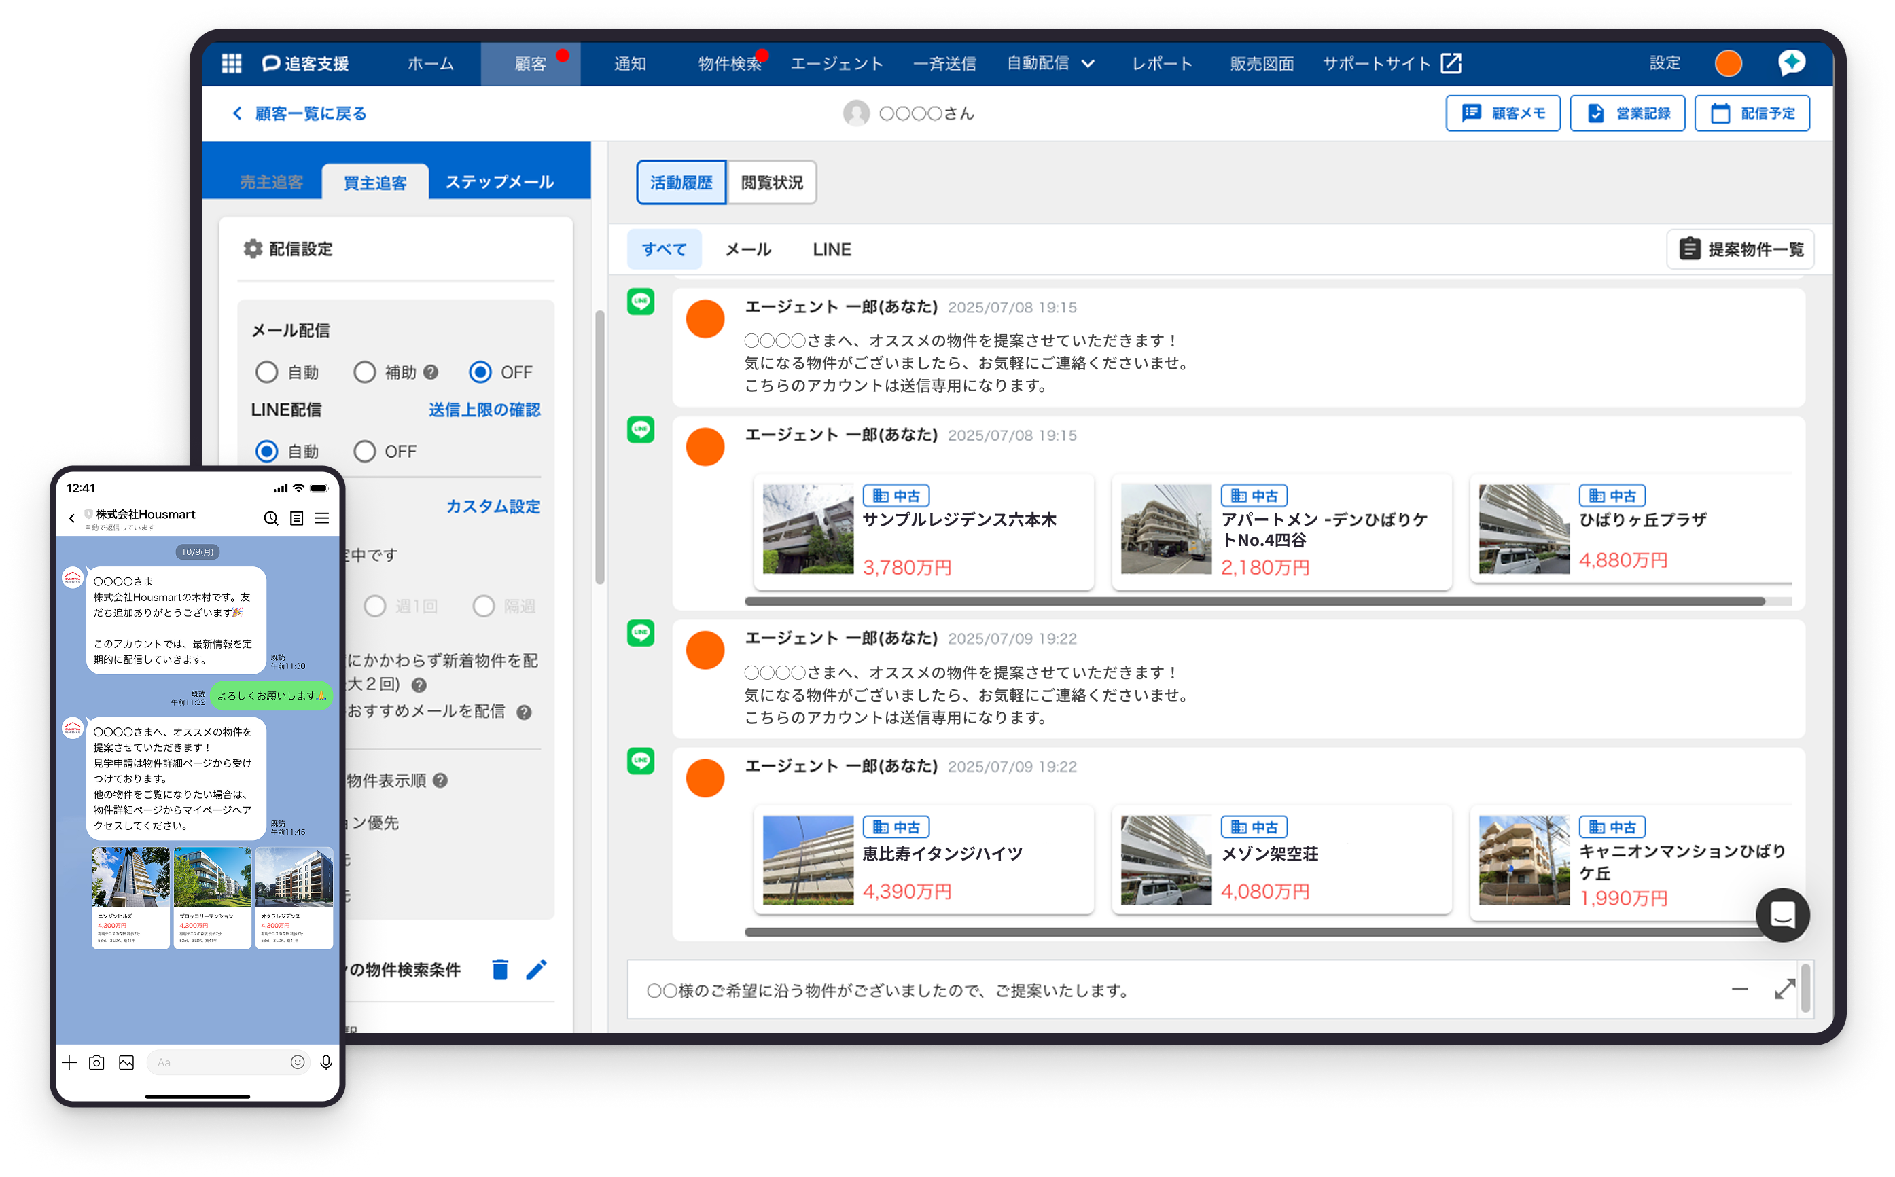
Task: Open the floating chat support bubble
Action: point(1782,916)
